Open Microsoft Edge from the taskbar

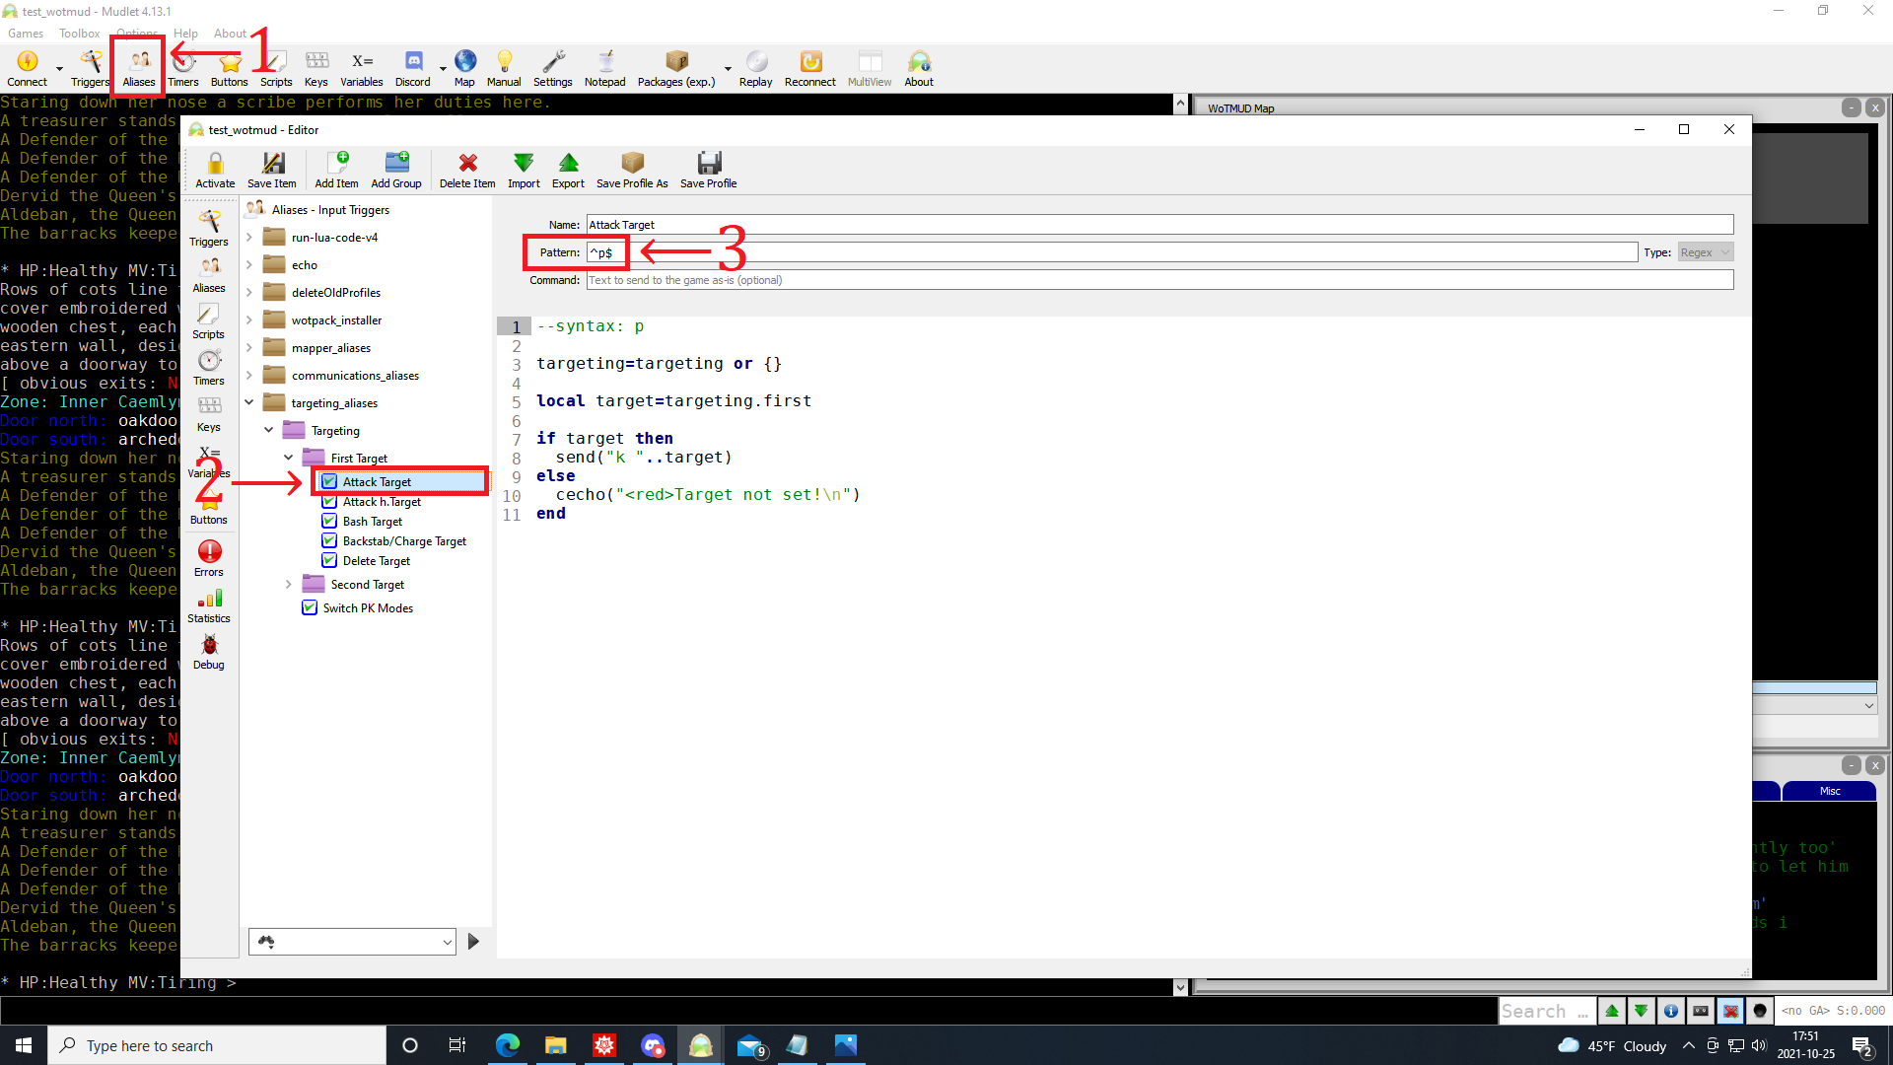tap(508, 1045)
